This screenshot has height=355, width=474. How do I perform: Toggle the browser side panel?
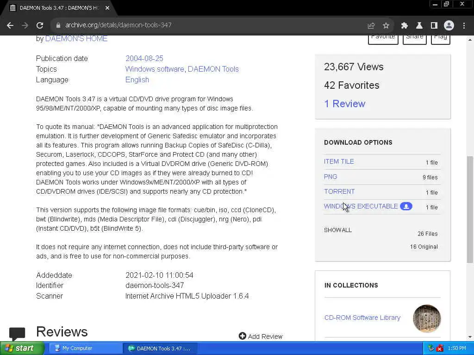point(434,25)
